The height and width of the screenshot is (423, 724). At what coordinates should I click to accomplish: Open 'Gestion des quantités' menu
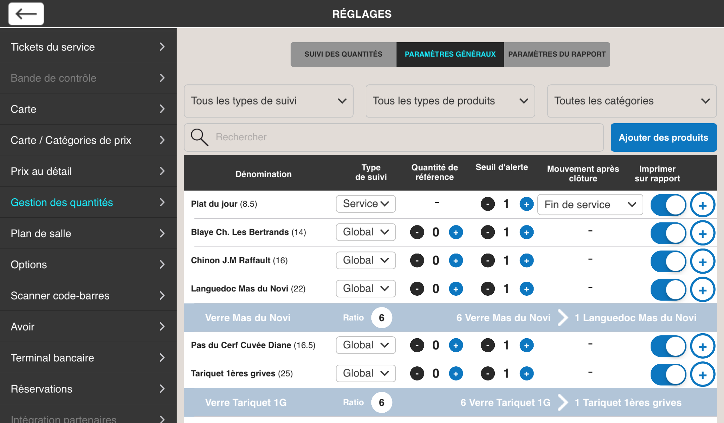tap(88, 202)
